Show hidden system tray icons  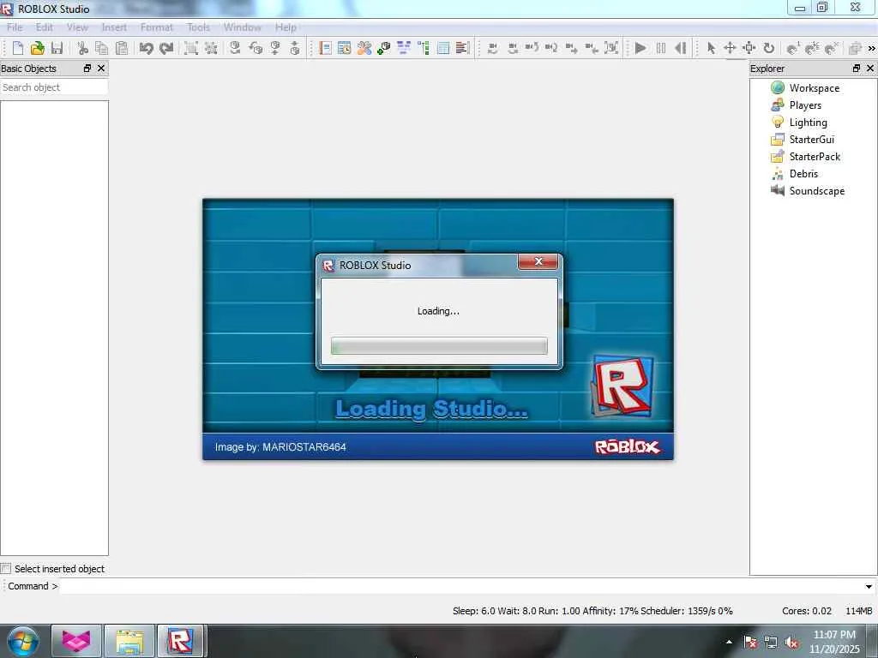coord(729,642)
